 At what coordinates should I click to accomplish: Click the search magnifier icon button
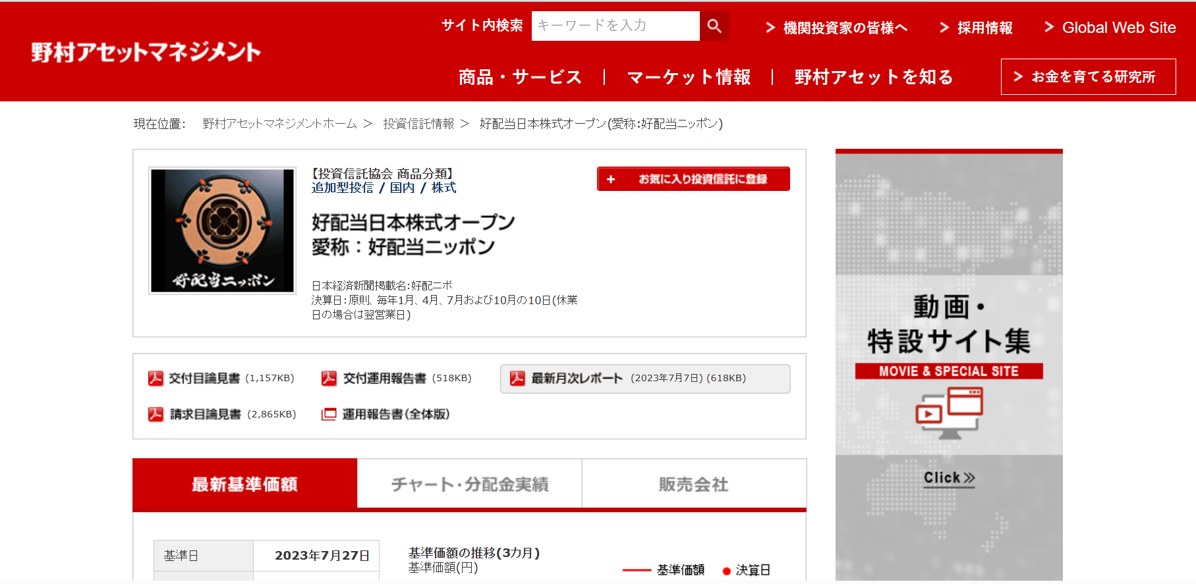point(714,26)
